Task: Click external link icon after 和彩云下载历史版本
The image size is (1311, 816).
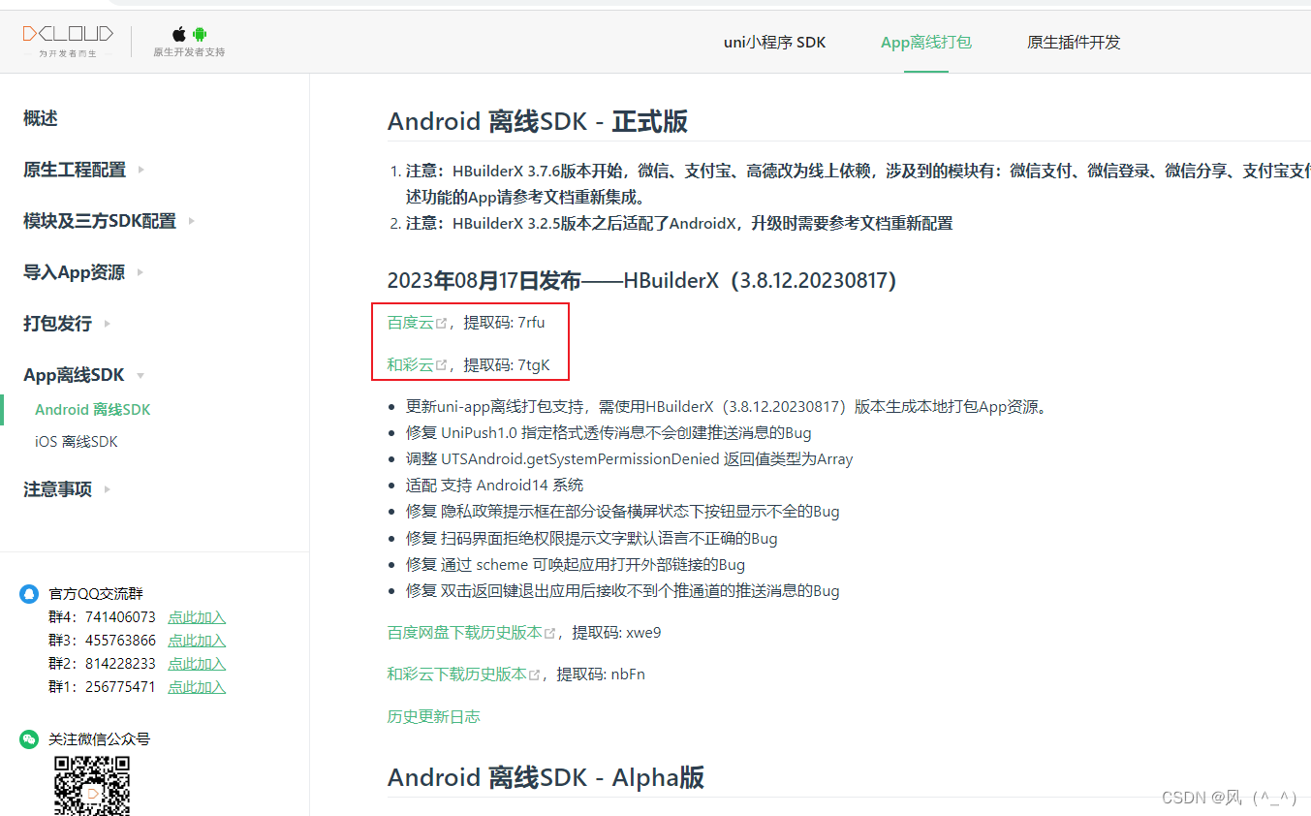Action: coord(535,675)
